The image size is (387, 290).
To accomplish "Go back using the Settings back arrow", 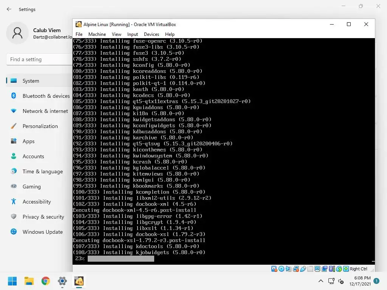I will pyautogui.click(x=9, y=9).
